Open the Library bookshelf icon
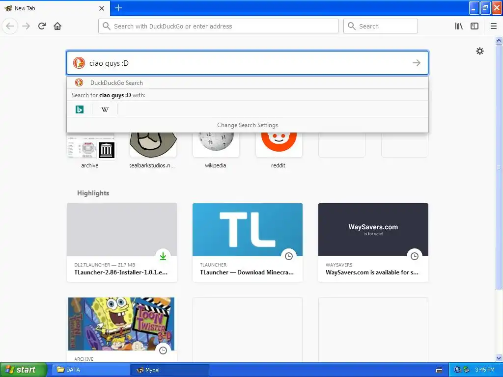Image resolution: width=503 pixels, height=377 pixels. pos(459,27)
